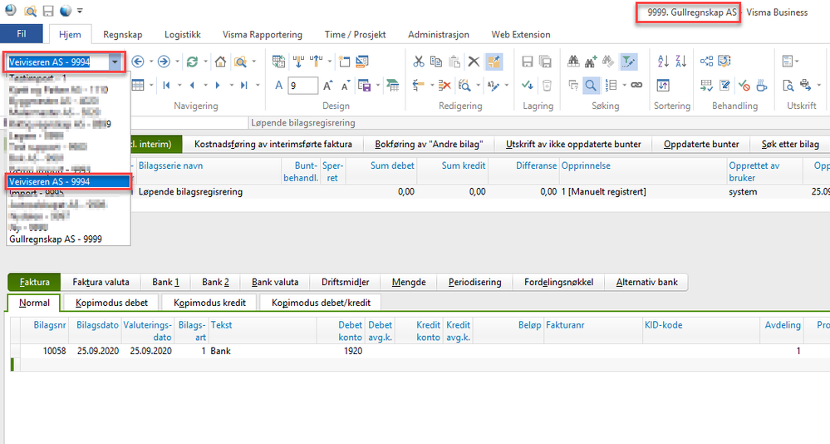Image resolution: width=830 pixels, height=444 pixels.
Task: Click the Sort A to Z icon
Action: [663, 62]
